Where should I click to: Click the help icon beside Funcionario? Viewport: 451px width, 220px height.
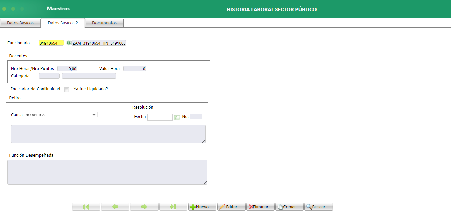(x=68, y=43)
